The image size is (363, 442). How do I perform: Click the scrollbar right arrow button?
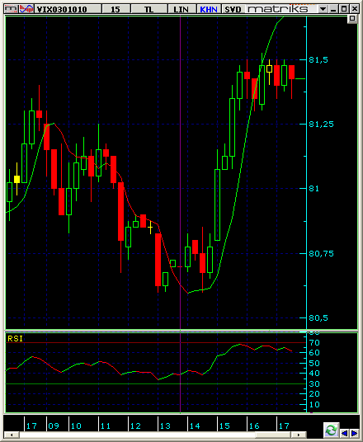(299, 435)
